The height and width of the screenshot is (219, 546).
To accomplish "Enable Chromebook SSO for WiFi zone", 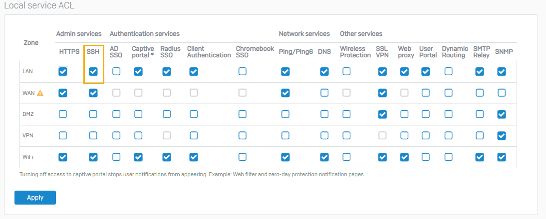I will click(x=242, y=157).
